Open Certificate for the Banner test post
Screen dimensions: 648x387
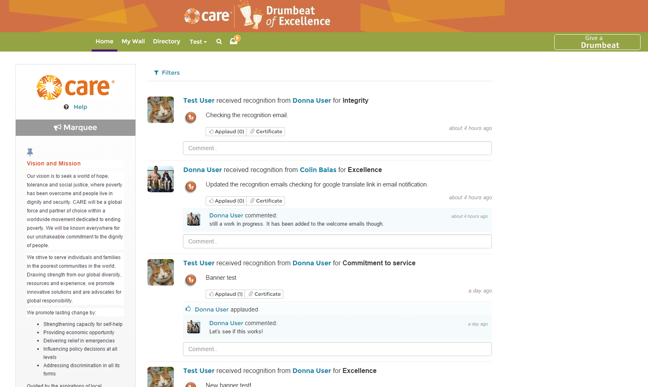click(x=264, y=294)
